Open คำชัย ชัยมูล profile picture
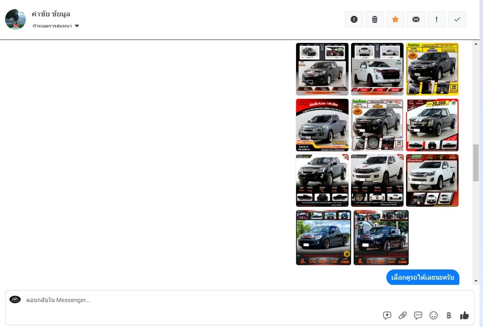The width and height of the screenshot is (483, 327). [15, 19]
